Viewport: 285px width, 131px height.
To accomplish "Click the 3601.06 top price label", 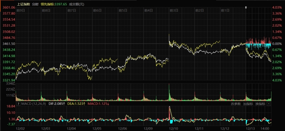I will click(x=9, y=7).
